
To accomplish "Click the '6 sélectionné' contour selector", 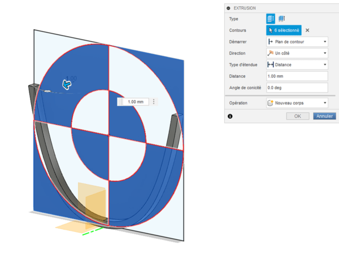I will (x=283, y=30).
